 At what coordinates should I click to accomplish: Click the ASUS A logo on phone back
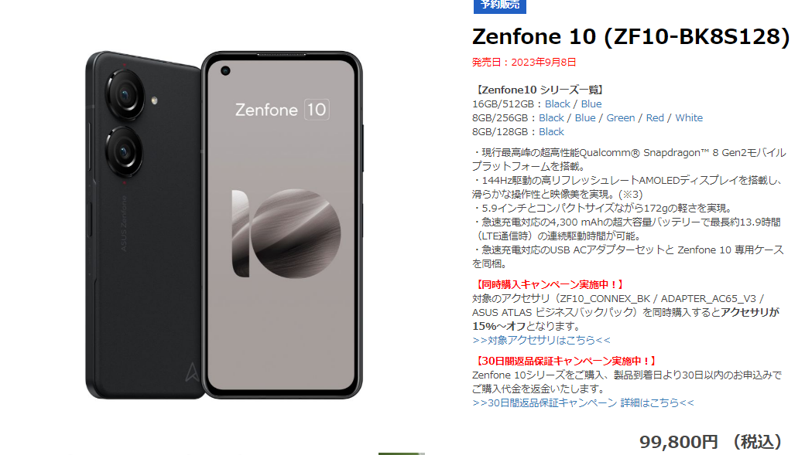click(192, 372)
